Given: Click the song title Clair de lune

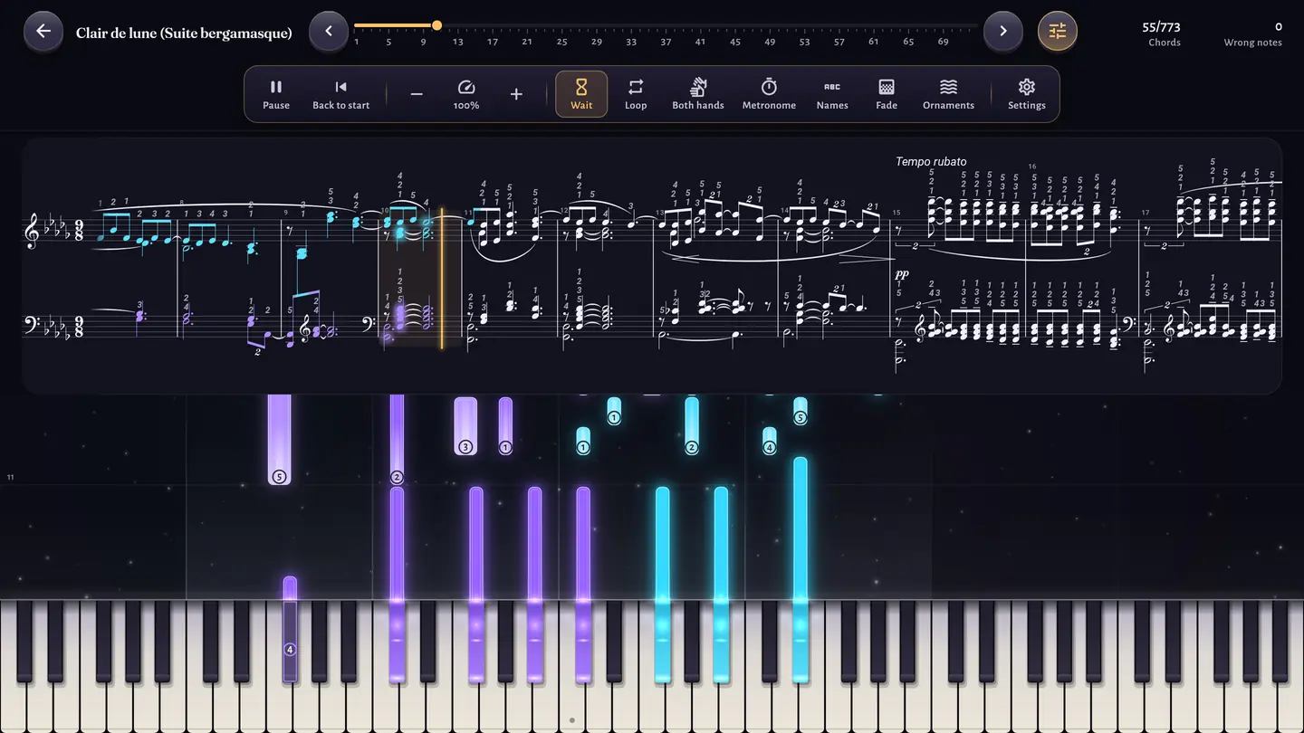Looking at the screenshot, I should (184, 33).
